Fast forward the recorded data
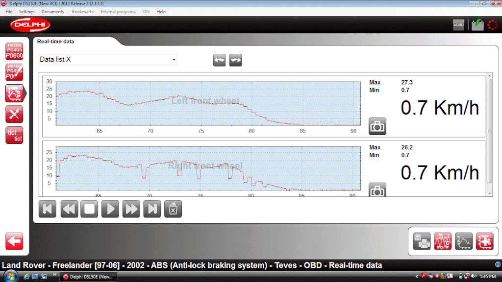The width and height of the screenshot is (502, 282). (x=131, y=209)
